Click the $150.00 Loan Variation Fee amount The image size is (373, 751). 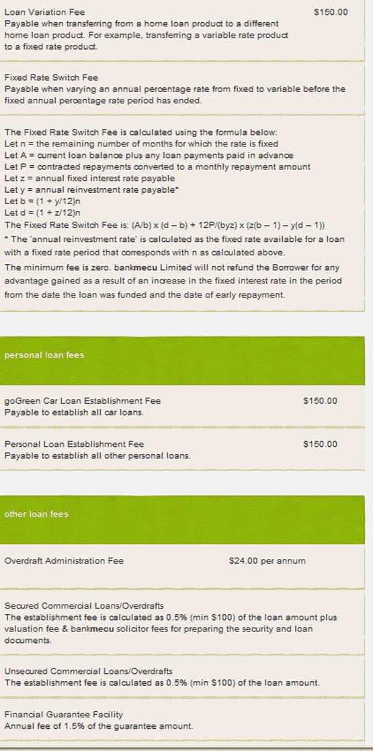pos(331,12)
